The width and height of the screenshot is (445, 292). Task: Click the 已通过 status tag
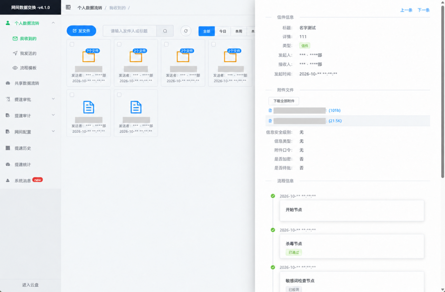coord(294,252)
